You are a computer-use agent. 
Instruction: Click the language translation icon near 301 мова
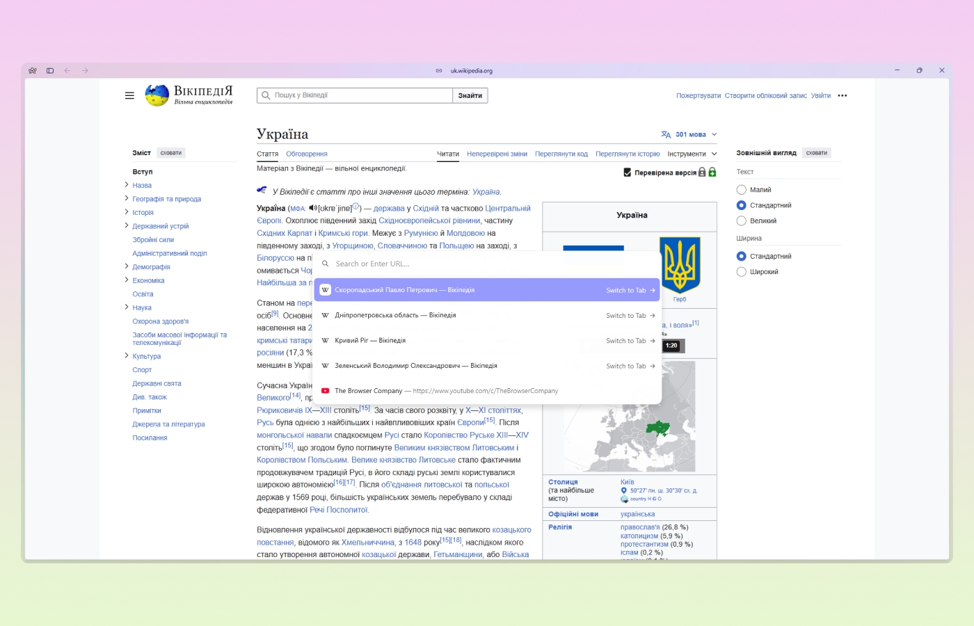[666, 134]
